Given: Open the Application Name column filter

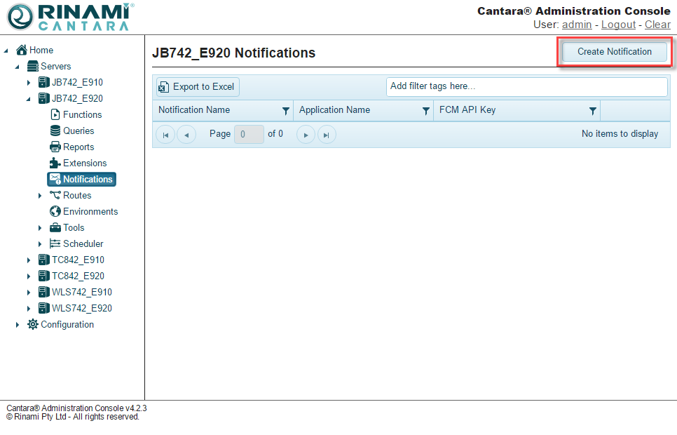Looking at the screenshot, I should pyautogui.click(x=425, y=111).
